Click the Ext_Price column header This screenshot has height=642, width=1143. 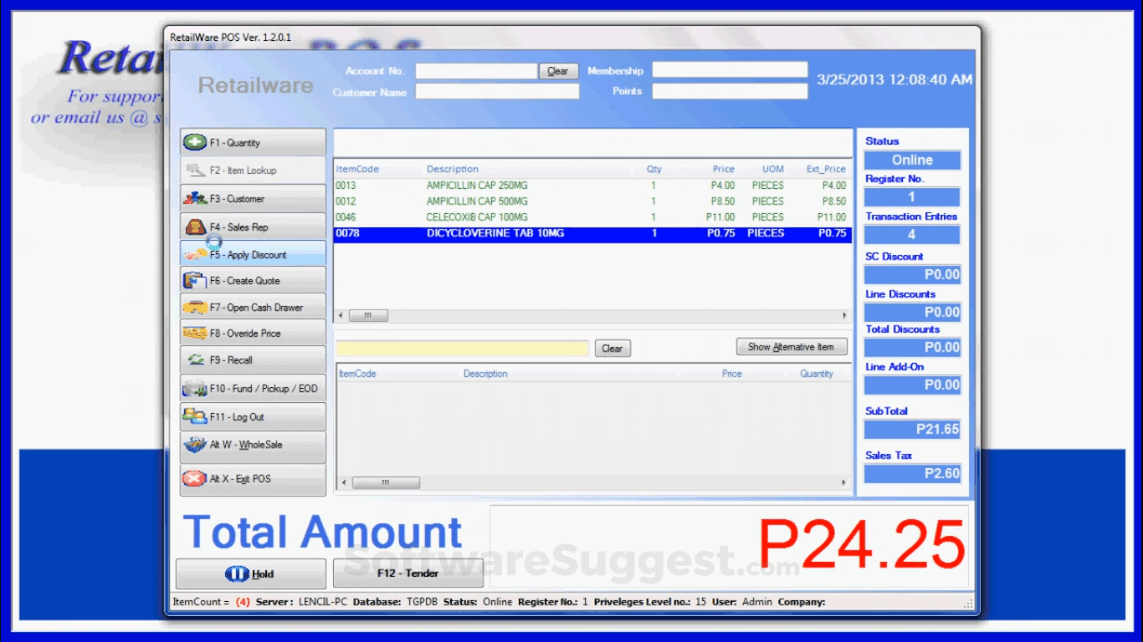pyautogui.click(x=826, y=169)
